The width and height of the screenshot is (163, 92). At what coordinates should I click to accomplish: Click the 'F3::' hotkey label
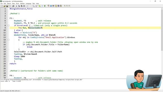pyautogui.click(x=12, y=18)
